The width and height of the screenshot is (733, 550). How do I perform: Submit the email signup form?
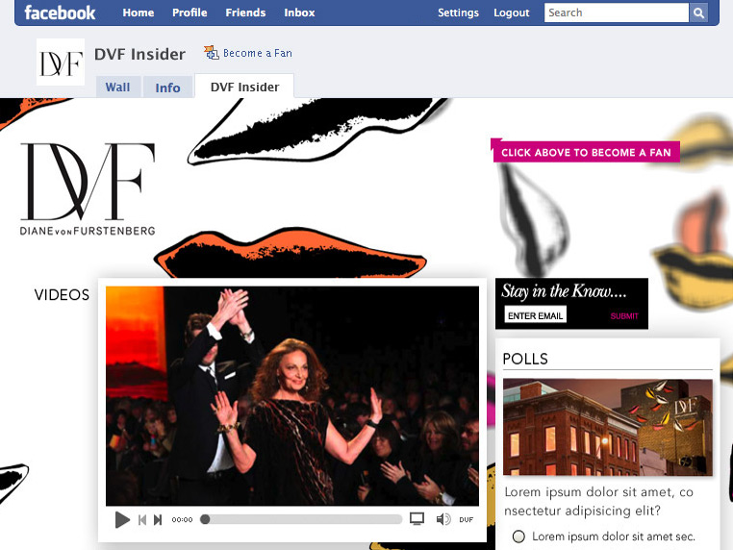click(x=624, y=316)
